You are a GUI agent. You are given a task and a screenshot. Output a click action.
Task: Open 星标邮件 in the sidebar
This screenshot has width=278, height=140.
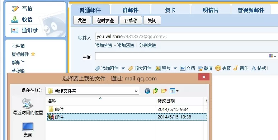[20, 54]
